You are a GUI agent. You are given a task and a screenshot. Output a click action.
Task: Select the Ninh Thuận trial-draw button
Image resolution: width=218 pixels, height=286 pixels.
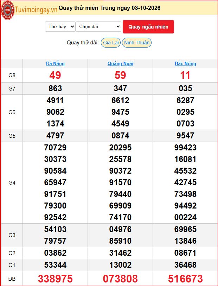tap(137, 43)
